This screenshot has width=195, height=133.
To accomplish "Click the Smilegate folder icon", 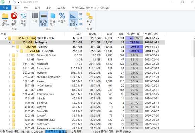I will [14, 42].
